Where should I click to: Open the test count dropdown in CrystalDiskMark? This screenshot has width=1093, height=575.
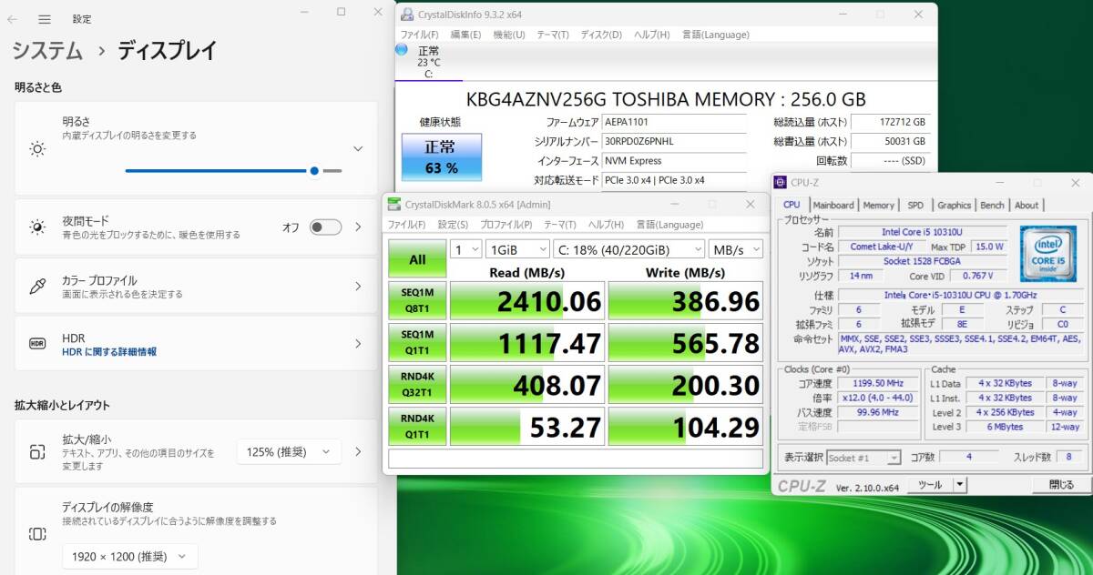click(465, 249)
